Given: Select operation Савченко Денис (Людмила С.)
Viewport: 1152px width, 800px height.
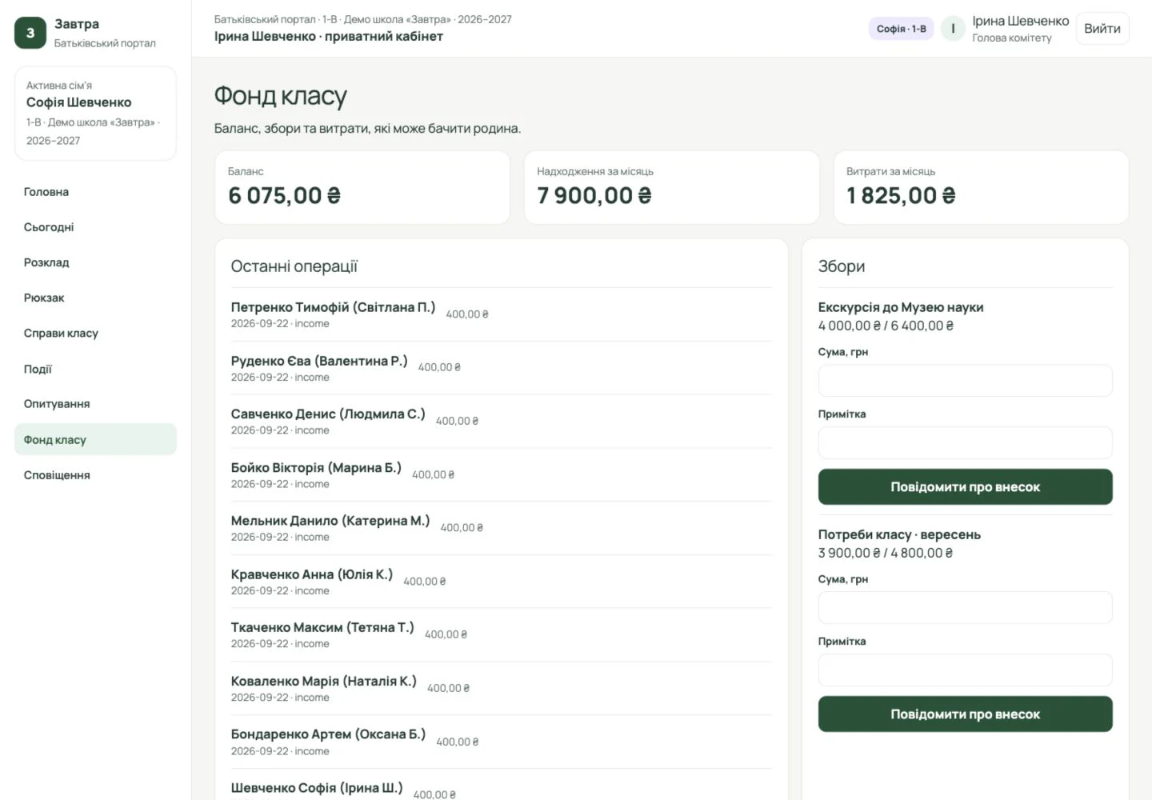Looking at the screenshot, I should pos(501,421).
